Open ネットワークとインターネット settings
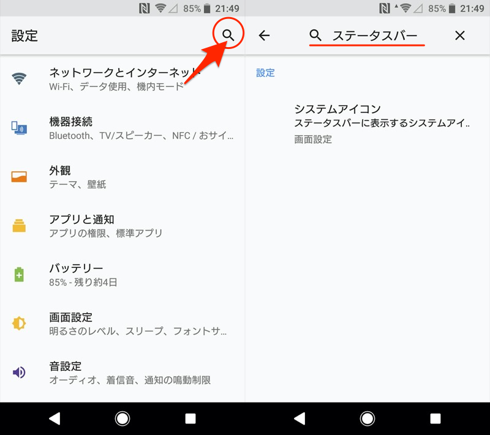 click(x=123, y=79)
